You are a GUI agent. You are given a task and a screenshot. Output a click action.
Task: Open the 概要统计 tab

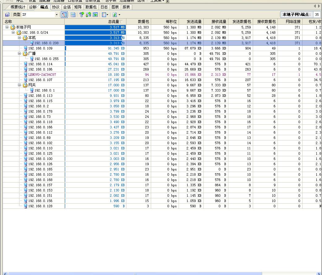18,7
